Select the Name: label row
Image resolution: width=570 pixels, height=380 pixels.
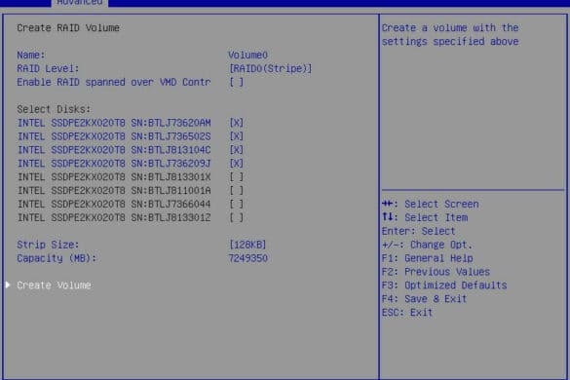[x=31, y=55]
